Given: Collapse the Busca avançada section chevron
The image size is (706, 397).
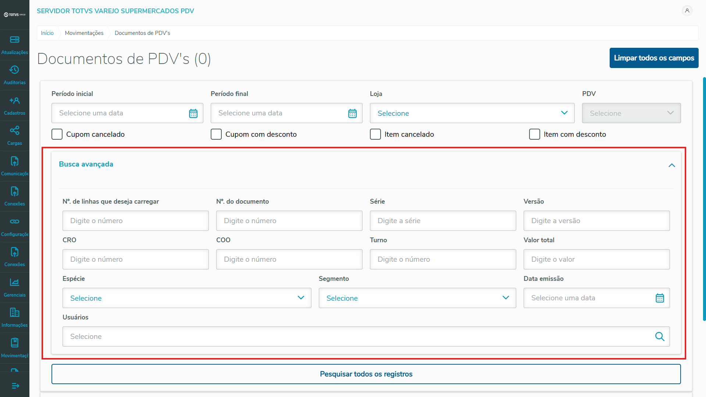Looking at the screenshot, I should click(x=671, y=165).
